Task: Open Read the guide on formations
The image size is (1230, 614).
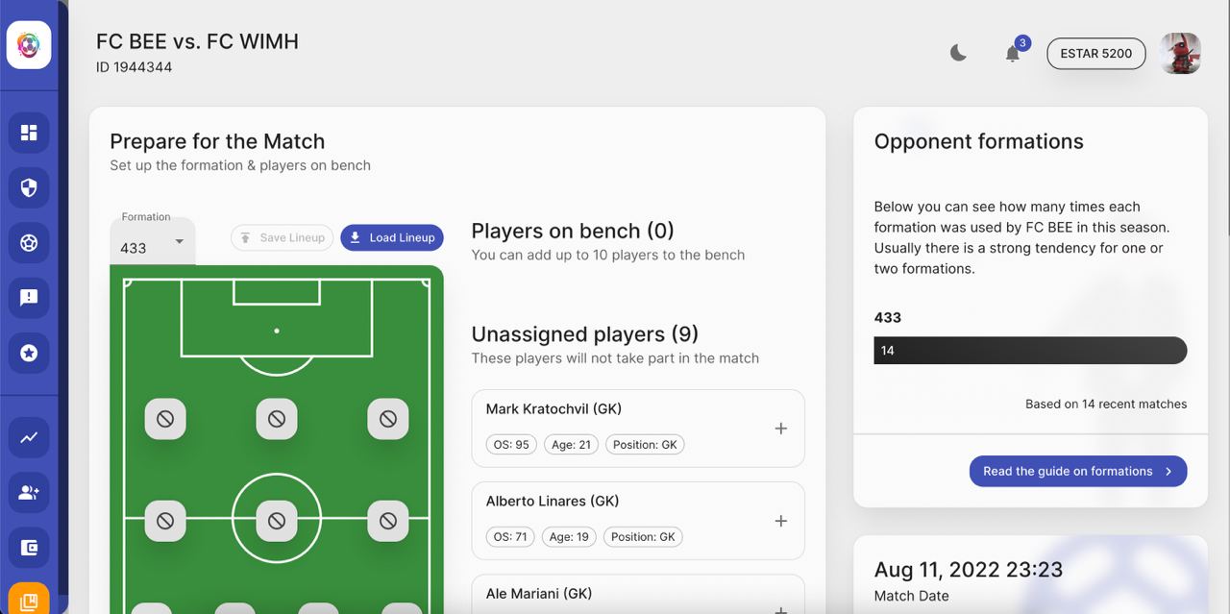Action: (x=1077, y=471)
